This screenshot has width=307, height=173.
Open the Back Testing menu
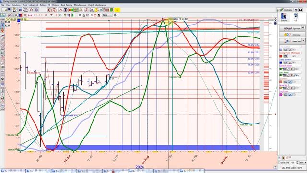[67, 5]
